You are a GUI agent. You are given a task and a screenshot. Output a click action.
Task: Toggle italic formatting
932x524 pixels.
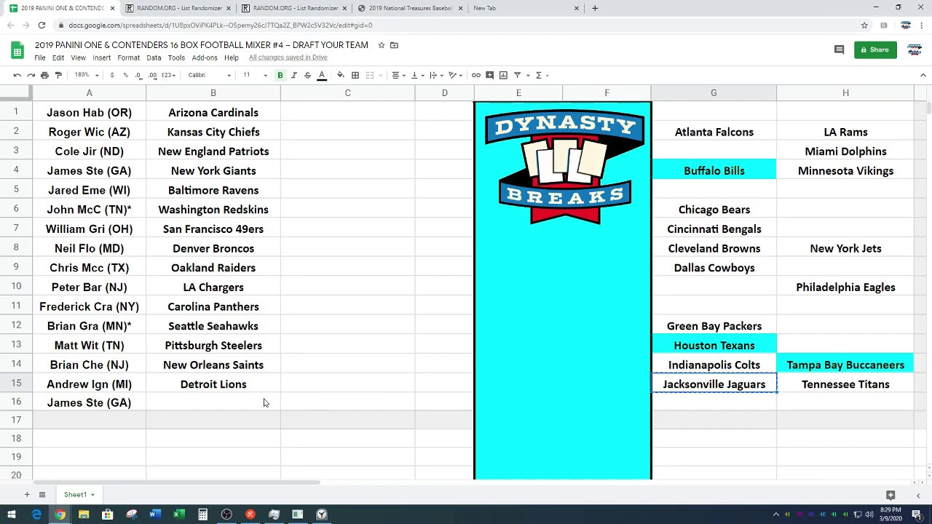click(x=293, y=75)
